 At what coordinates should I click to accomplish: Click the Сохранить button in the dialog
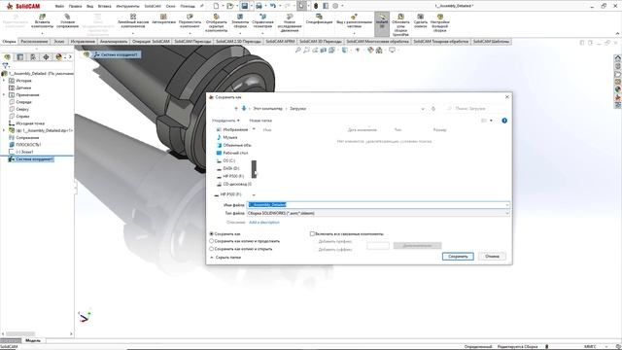pyautogui.click(x=458, y=257)
